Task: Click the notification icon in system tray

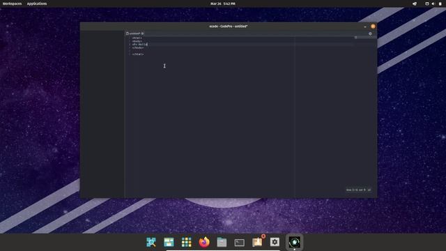Action: pyautogui.click(x=415, y=3)
